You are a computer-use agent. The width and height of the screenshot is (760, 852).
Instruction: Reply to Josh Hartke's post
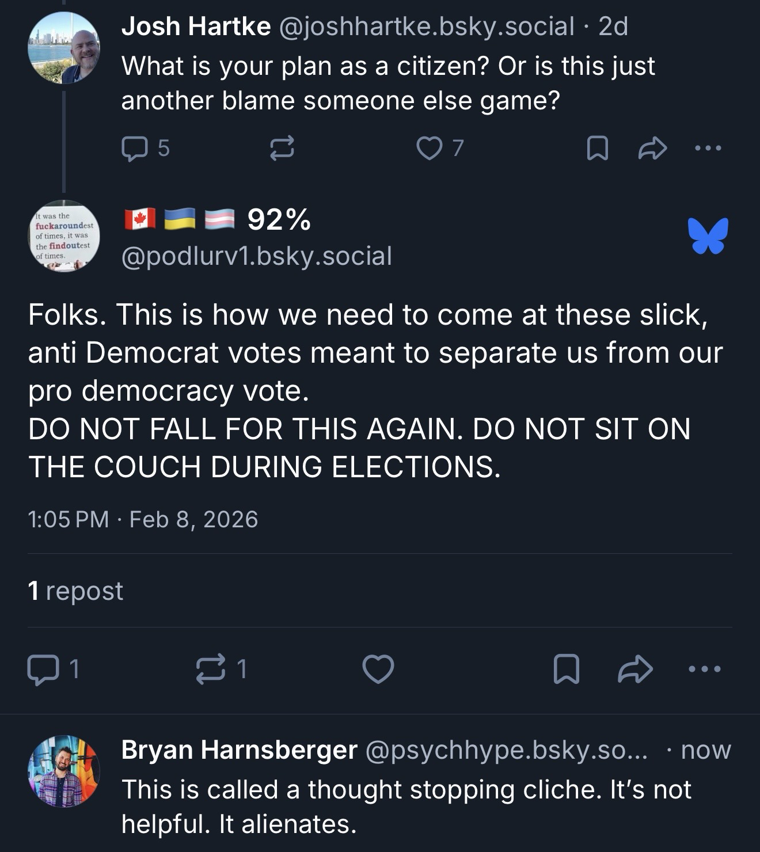pos(134,148)
